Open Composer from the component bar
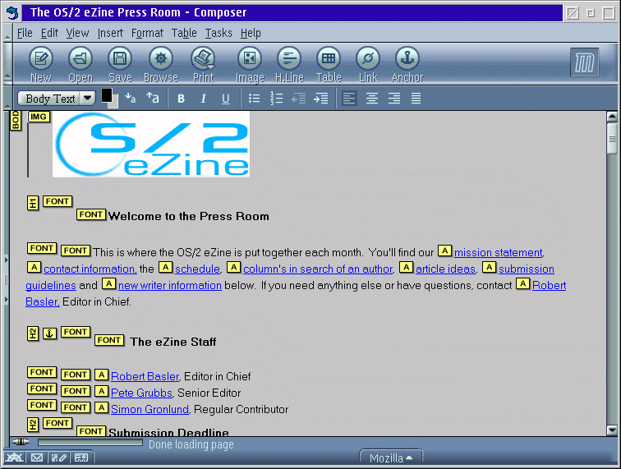The width and height of the screenshot is (621, 469). click(59, 458)
